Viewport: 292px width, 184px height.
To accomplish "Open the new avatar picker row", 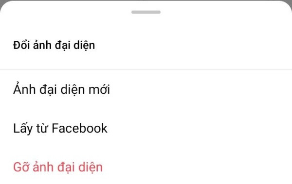I will click(146, 89).
